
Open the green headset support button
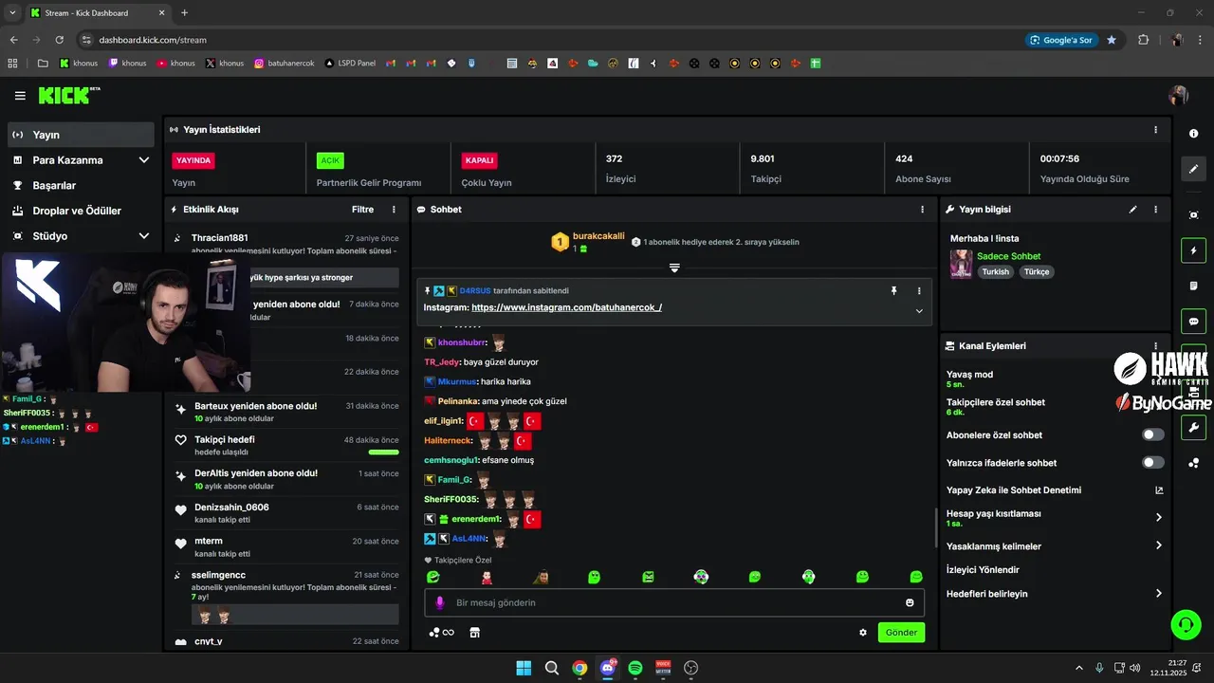pos(1186,624)
